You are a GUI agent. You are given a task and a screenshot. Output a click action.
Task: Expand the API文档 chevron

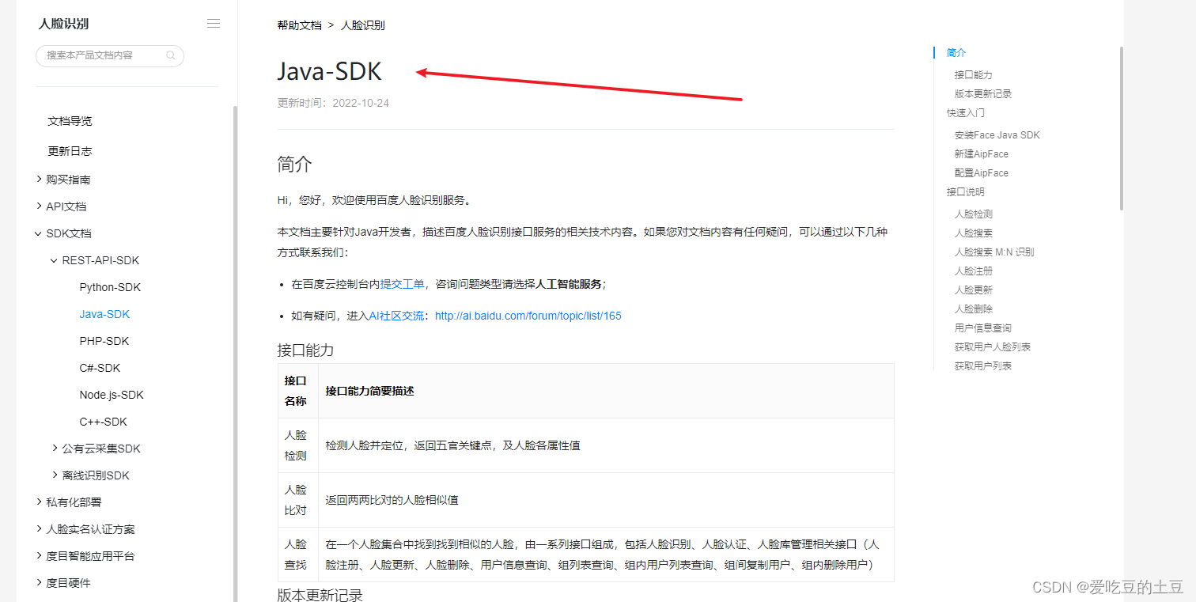pyautogui.click(x=40, y=206)
